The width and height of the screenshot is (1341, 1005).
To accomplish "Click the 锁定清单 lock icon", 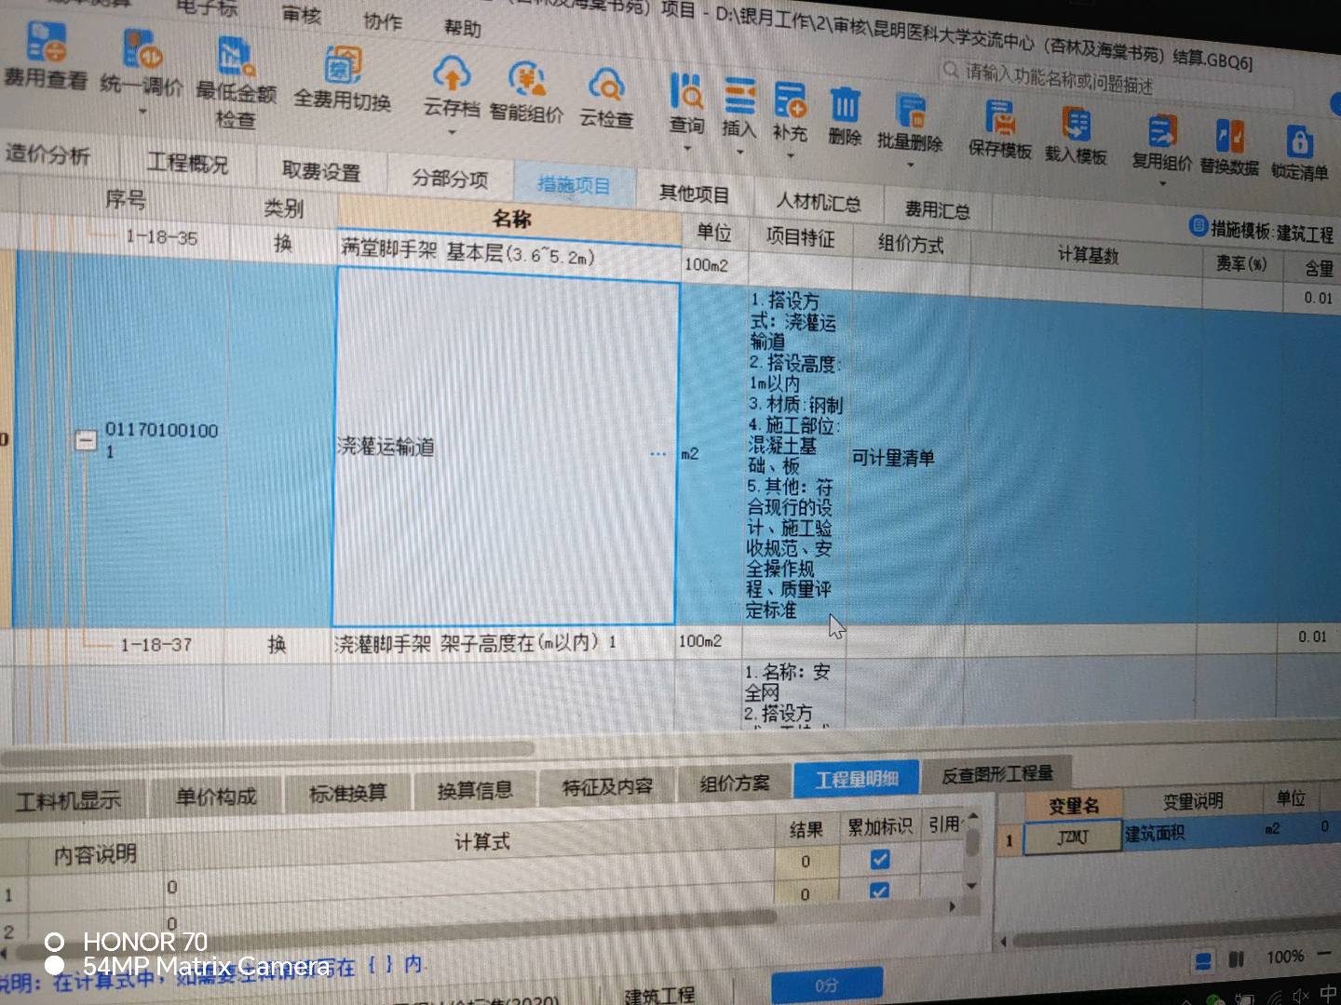I will tap(1299, 141).
